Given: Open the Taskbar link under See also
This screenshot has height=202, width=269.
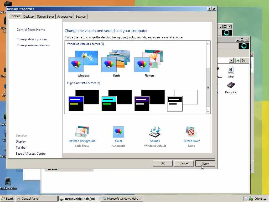Looking at the screenshot, I should pyautogui.click(x=21, y=147).
